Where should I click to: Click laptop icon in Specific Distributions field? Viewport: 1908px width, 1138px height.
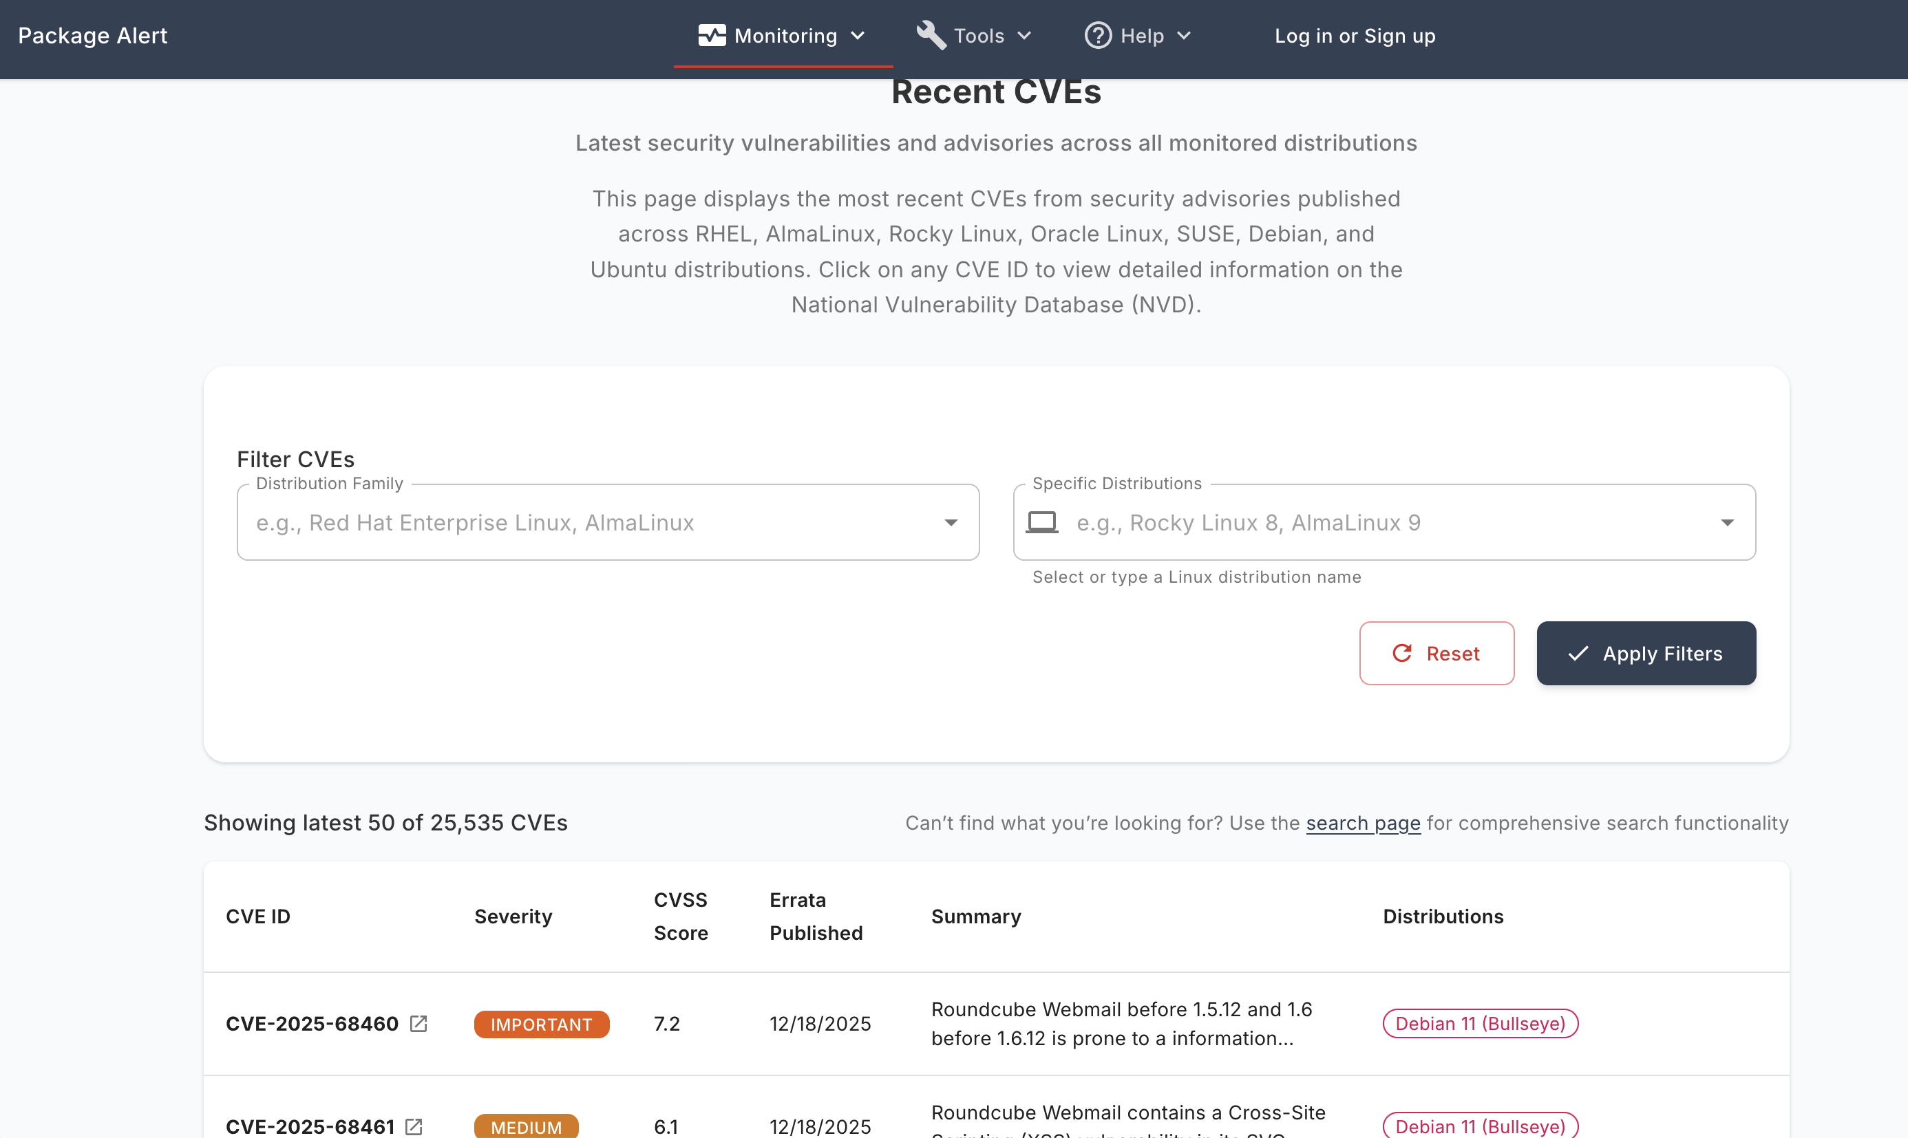point(1042,522)
